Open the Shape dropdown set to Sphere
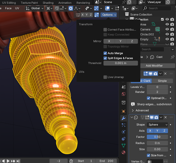The image size is (176, 163). pyautogui.click(x=157, y=125)
